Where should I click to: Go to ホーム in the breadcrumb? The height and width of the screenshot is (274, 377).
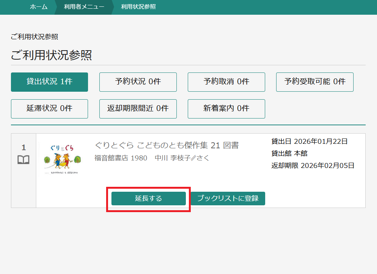point(39,7)
